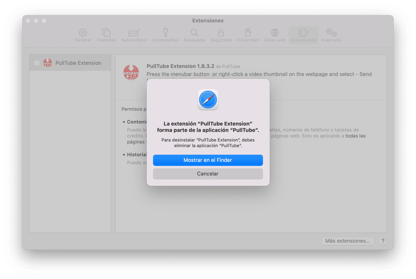Open help with the question mark button
This screenshot has height=279, width=416.
tap(383, 241)
